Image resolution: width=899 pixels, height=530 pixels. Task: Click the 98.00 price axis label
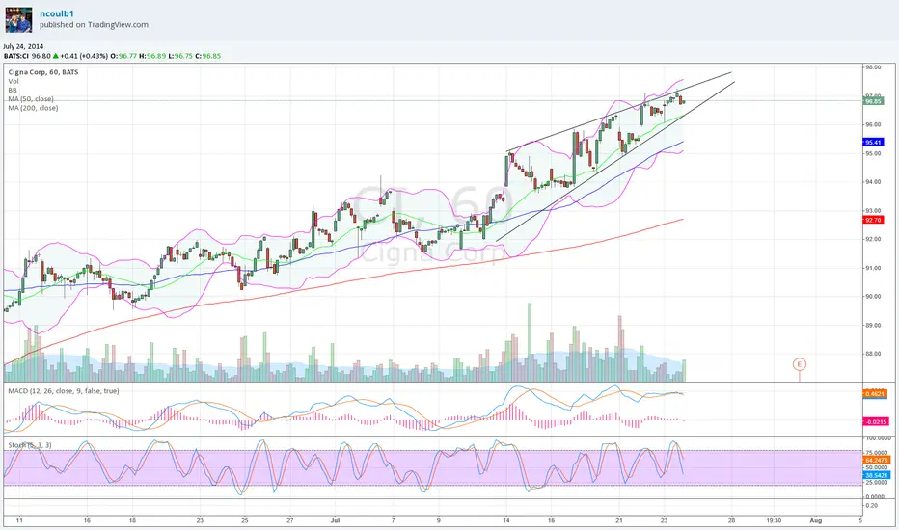coord(873,67)
